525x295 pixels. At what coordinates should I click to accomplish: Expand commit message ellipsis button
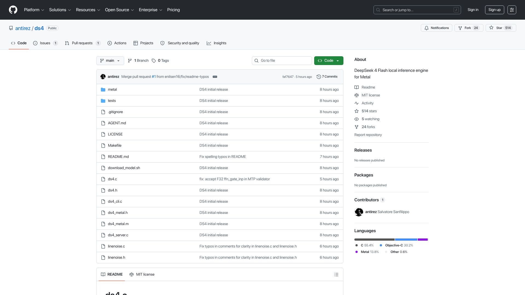coord(215,77)
